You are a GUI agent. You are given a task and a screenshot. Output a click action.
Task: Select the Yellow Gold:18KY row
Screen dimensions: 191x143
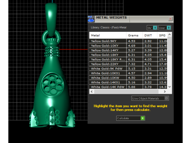128,55
